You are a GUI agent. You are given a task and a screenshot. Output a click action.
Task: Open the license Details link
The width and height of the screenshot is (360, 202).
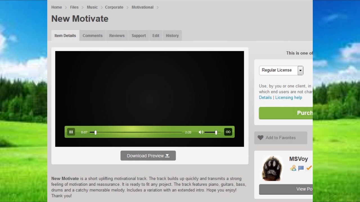265,97
